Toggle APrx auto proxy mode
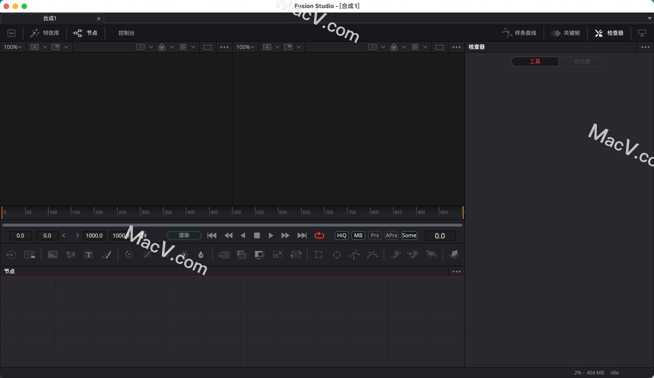Screen dimensions: 654x378 click(x=392, y=235)
